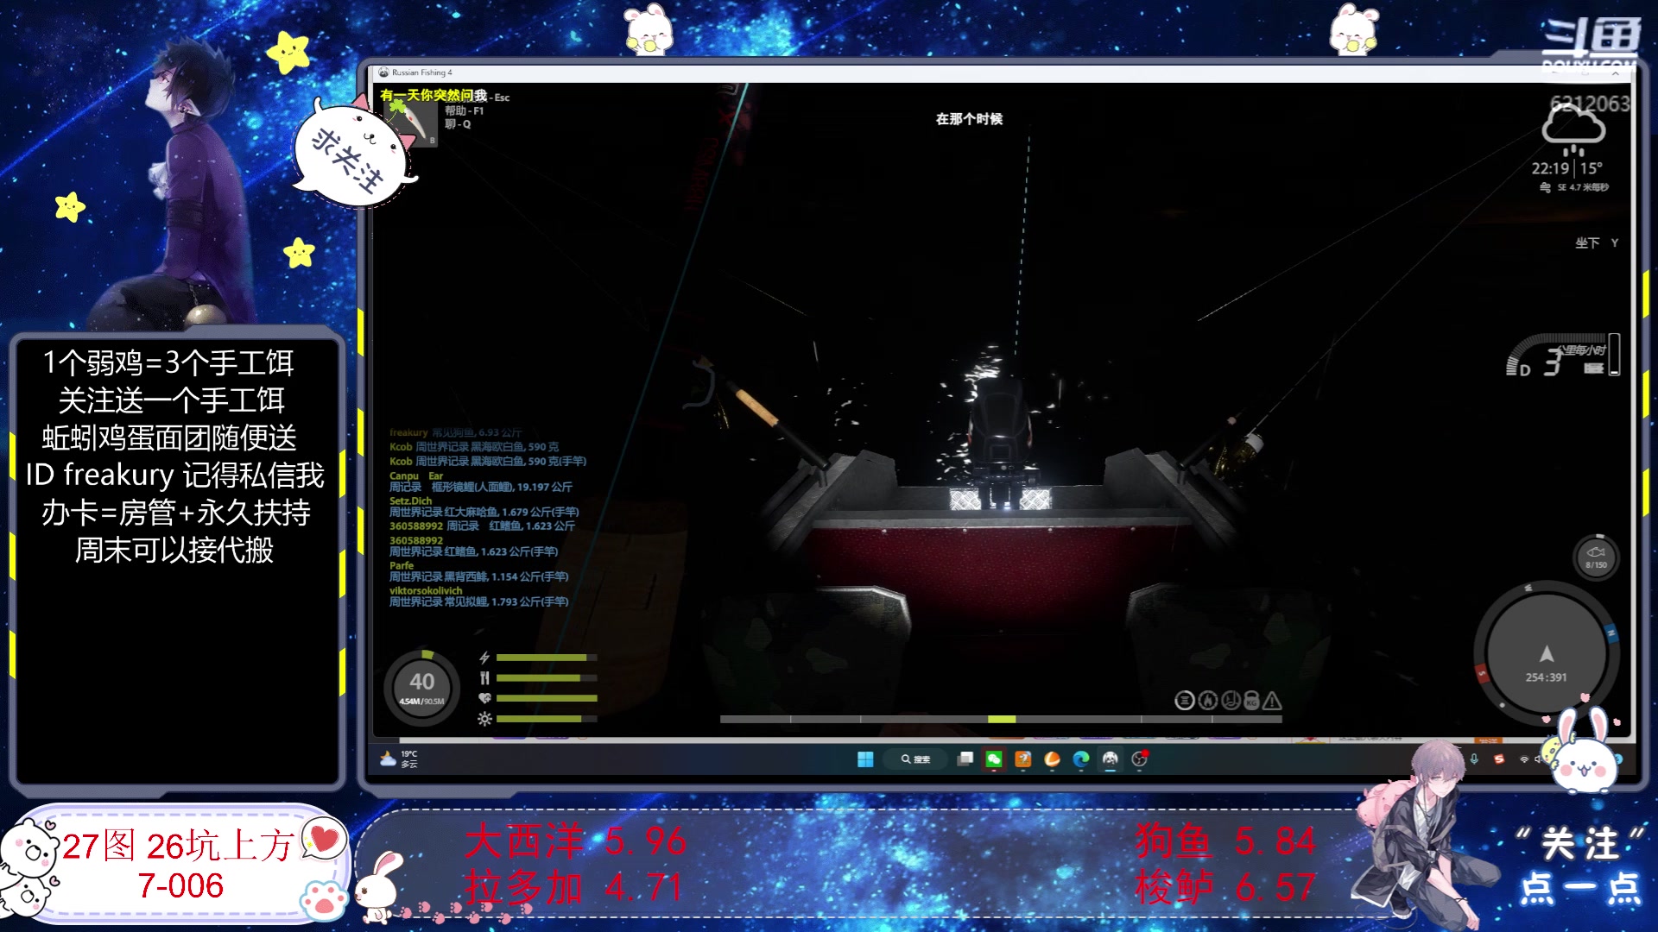
Task: Click the reel spool status icon
Action: click(1184, 701)
